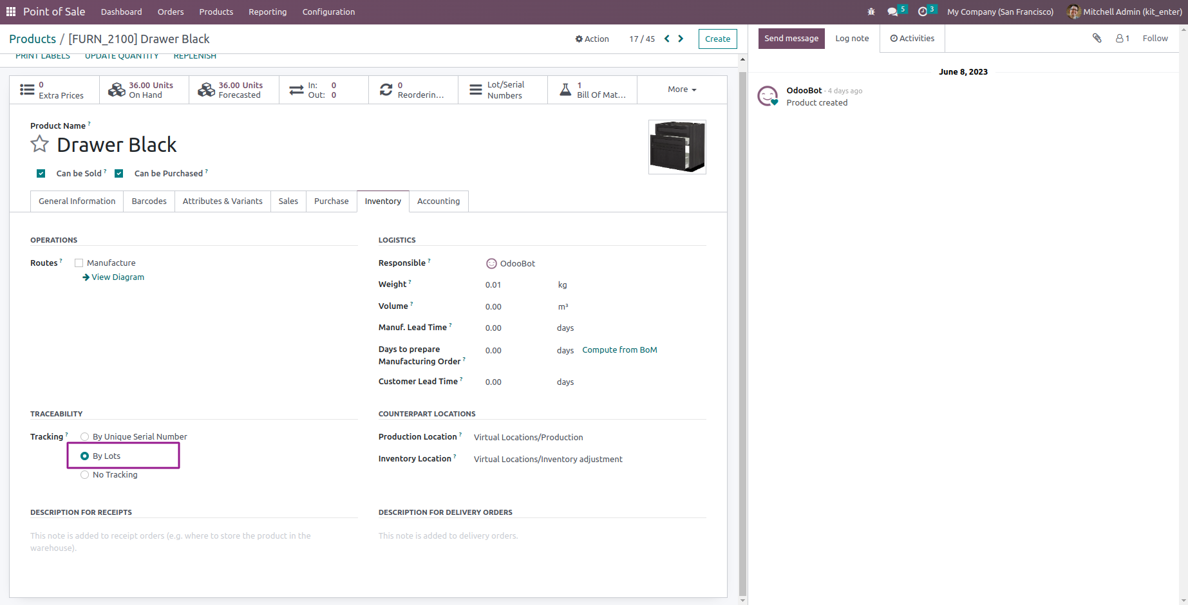The height and width of the screenshot is (605, 1188).
Task: Click the In/Out transfers arrows icon
Action: [x=296, y=89]
